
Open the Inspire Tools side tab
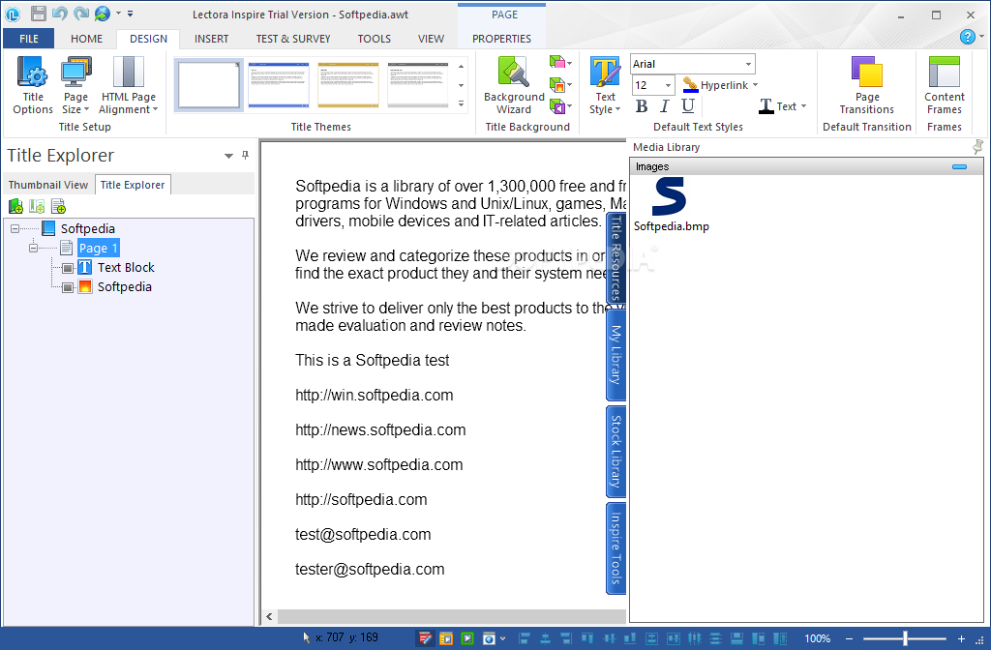(616, 548)
